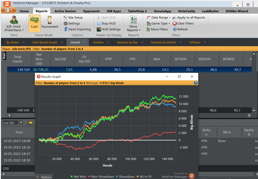Select Tournament game mode

click(x=49, y=22)
